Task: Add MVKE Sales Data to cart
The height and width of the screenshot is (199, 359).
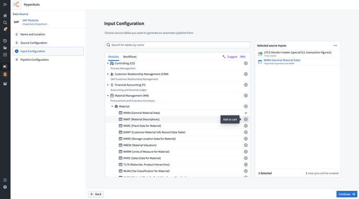Action: click(x=246, y=158)
